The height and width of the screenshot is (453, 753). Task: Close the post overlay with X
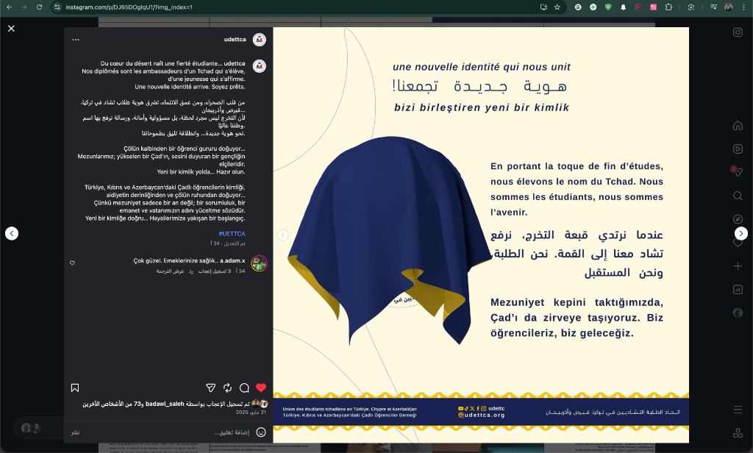coord(11,28)
